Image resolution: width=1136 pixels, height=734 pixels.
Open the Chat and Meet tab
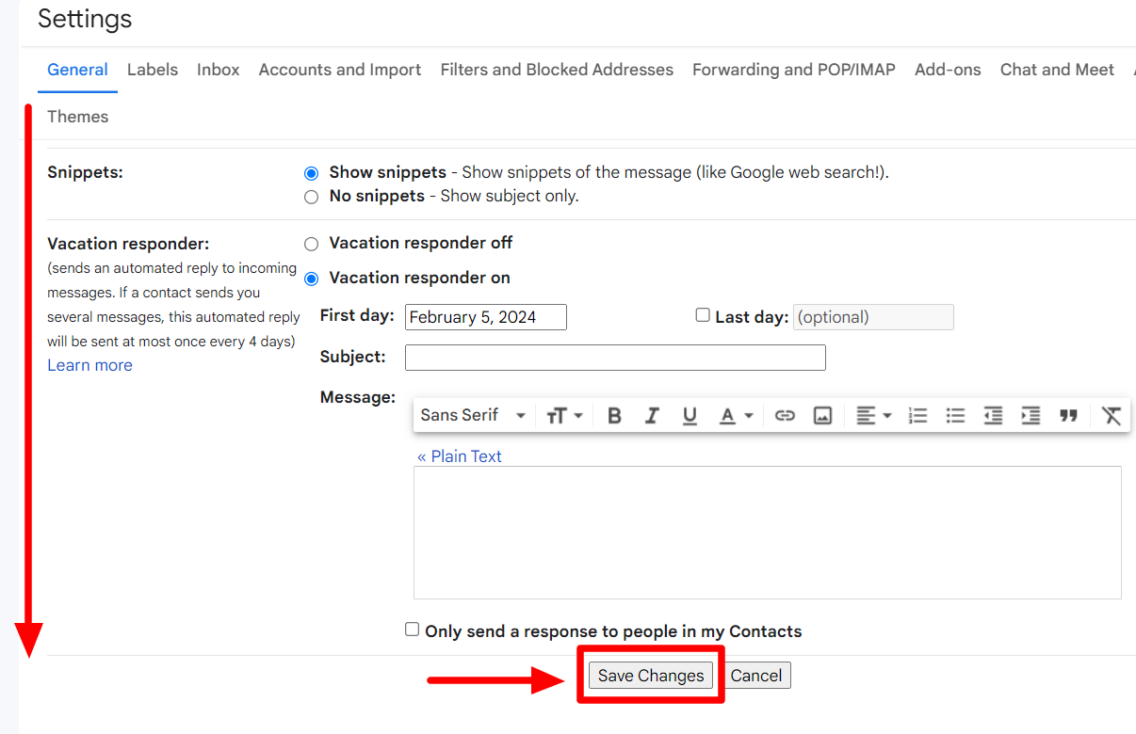1057,70
